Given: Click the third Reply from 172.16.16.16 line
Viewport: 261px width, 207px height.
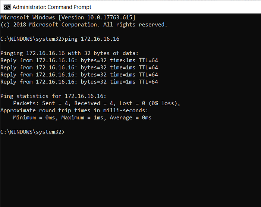Looking at the screenshot, I should click(x=79, y=75).
